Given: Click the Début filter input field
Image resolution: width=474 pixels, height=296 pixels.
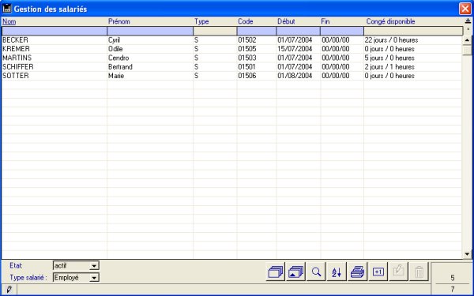Looking at the screenshot, I should tap(298, 31).
